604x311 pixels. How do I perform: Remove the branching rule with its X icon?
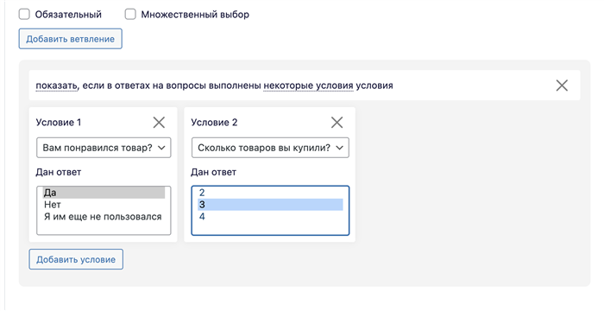(562, 86)
